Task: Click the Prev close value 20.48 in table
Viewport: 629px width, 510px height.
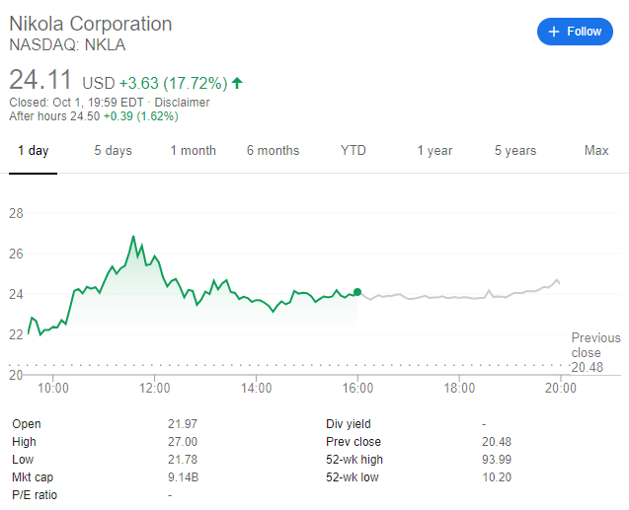Action: tap(497, 442)
